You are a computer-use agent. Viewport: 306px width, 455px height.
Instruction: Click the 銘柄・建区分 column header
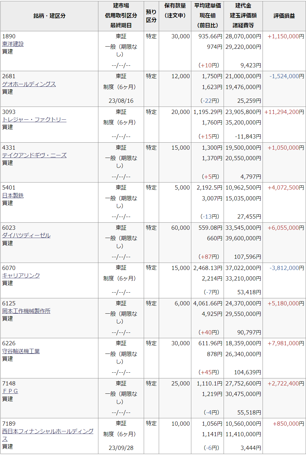[x=50, y=16]
